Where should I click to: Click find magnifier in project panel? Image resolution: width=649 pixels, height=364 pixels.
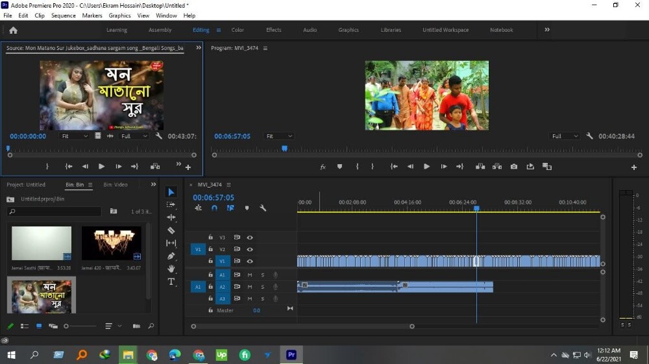coord(151,326)
